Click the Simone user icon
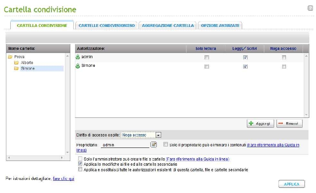Image resolution: width=316 pixels, height=193 pixels. (x=78, y=66)
